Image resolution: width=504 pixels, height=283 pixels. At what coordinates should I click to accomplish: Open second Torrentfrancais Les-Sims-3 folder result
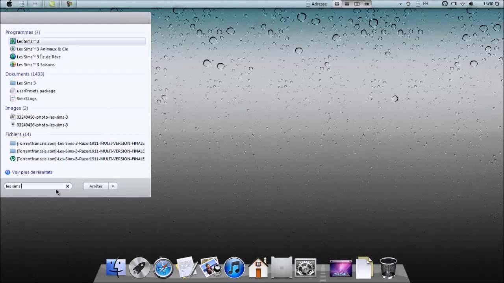77,151
